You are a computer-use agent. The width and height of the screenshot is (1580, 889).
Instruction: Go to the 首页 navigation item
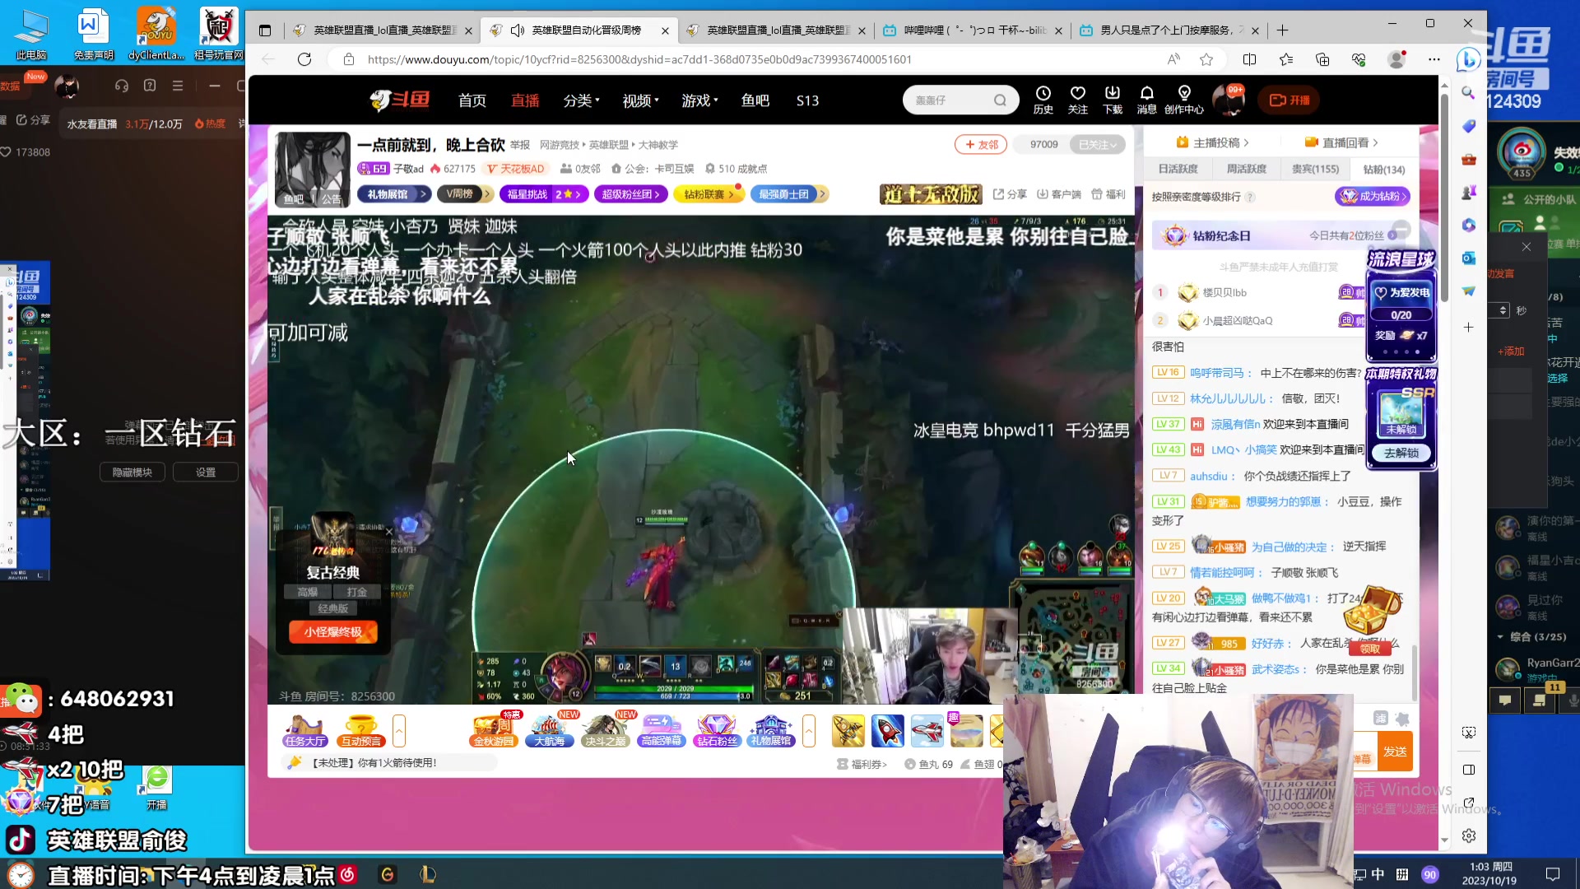(472, 100)
